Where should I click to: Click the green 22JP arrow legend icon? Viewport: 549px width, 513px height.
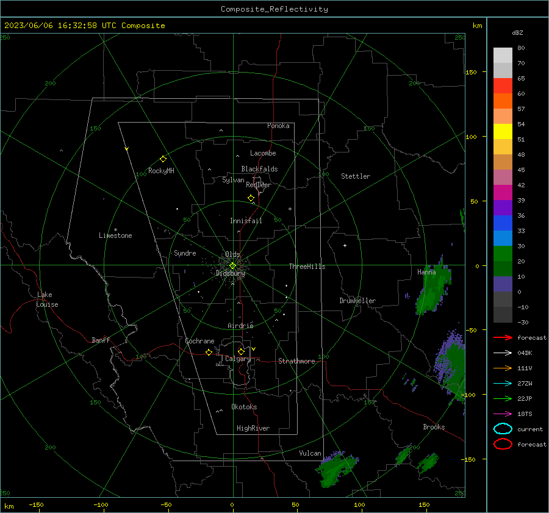(x=503, y=398)
